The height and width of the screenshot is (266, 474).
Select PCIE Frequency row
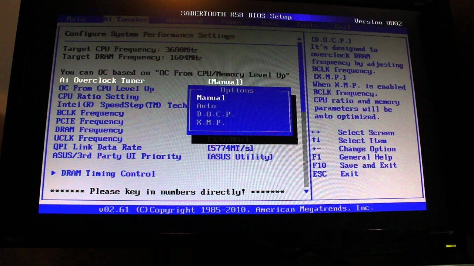pyautogui.click(x=89, y=122)
